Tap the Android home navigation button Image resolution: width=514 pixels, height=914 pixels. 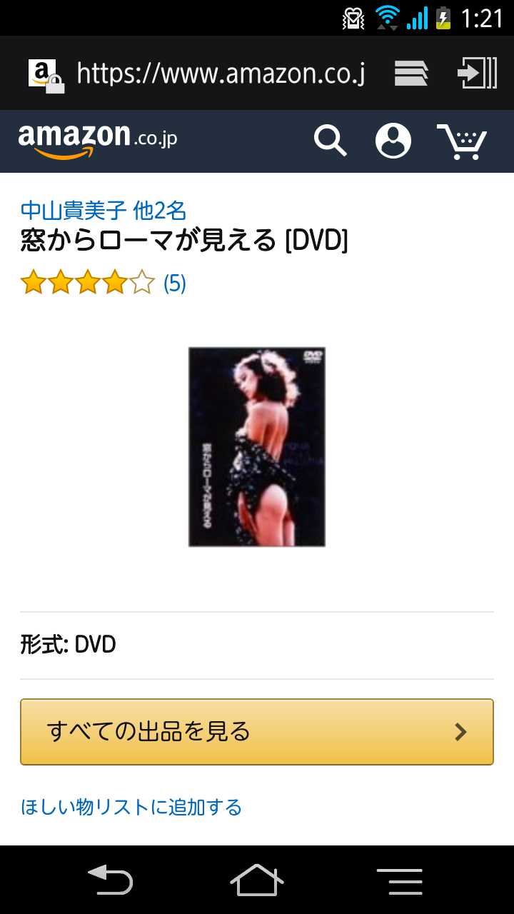257,880
